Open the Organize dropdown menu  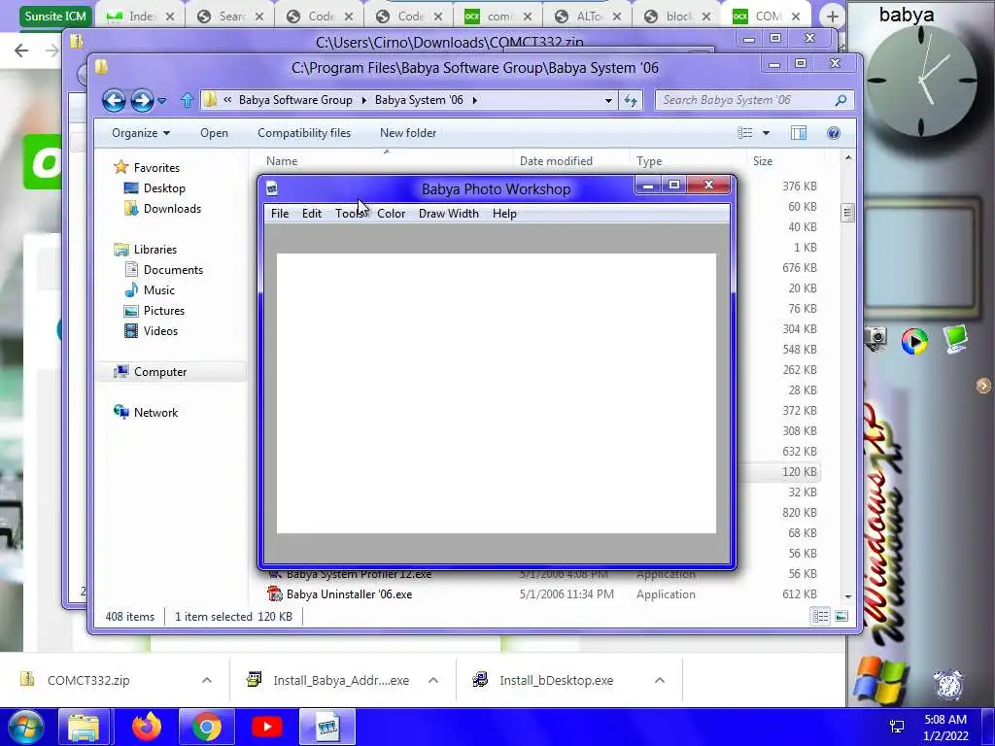[x=141, y=133]
